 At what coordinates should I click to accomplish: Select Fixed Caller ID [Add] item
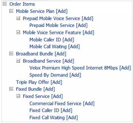click(51, 110)
